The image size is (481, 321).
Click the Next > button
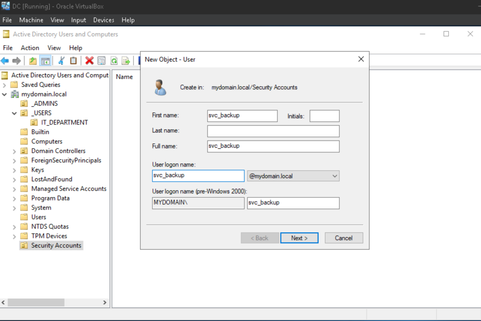(299, 238)
